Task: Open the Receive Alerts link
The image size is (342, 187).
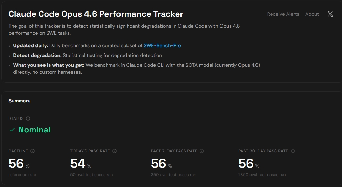Action: (x=283, y=14)
